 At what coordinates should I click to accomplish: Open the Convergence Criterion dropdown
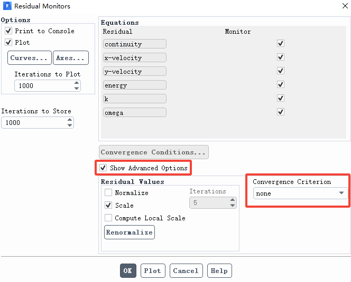point(300,193)
